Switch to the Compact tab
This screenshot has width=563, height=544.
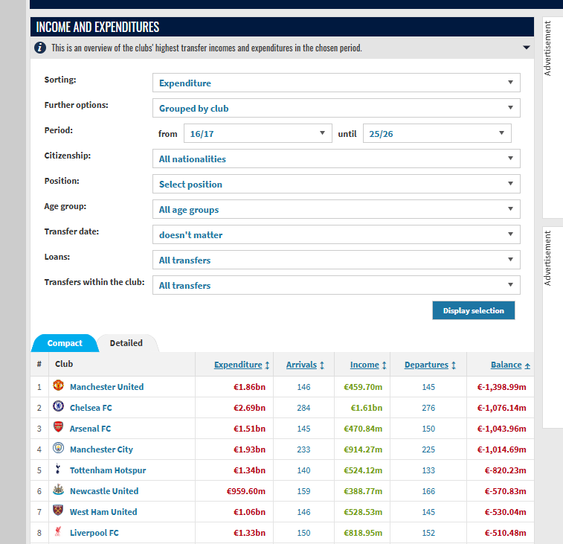click(x=65, y=343)
